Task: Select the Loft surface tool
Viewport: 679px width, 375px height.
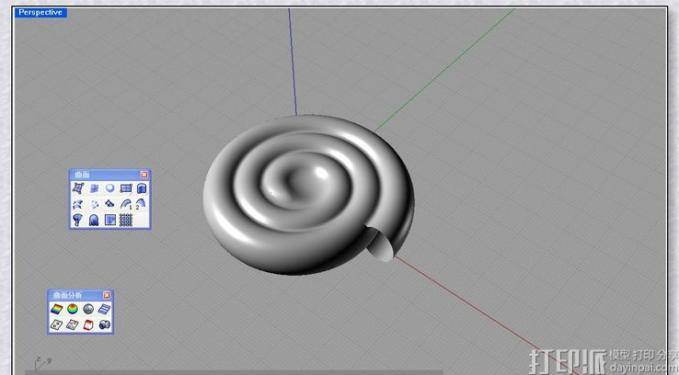Action: (78, 204)
